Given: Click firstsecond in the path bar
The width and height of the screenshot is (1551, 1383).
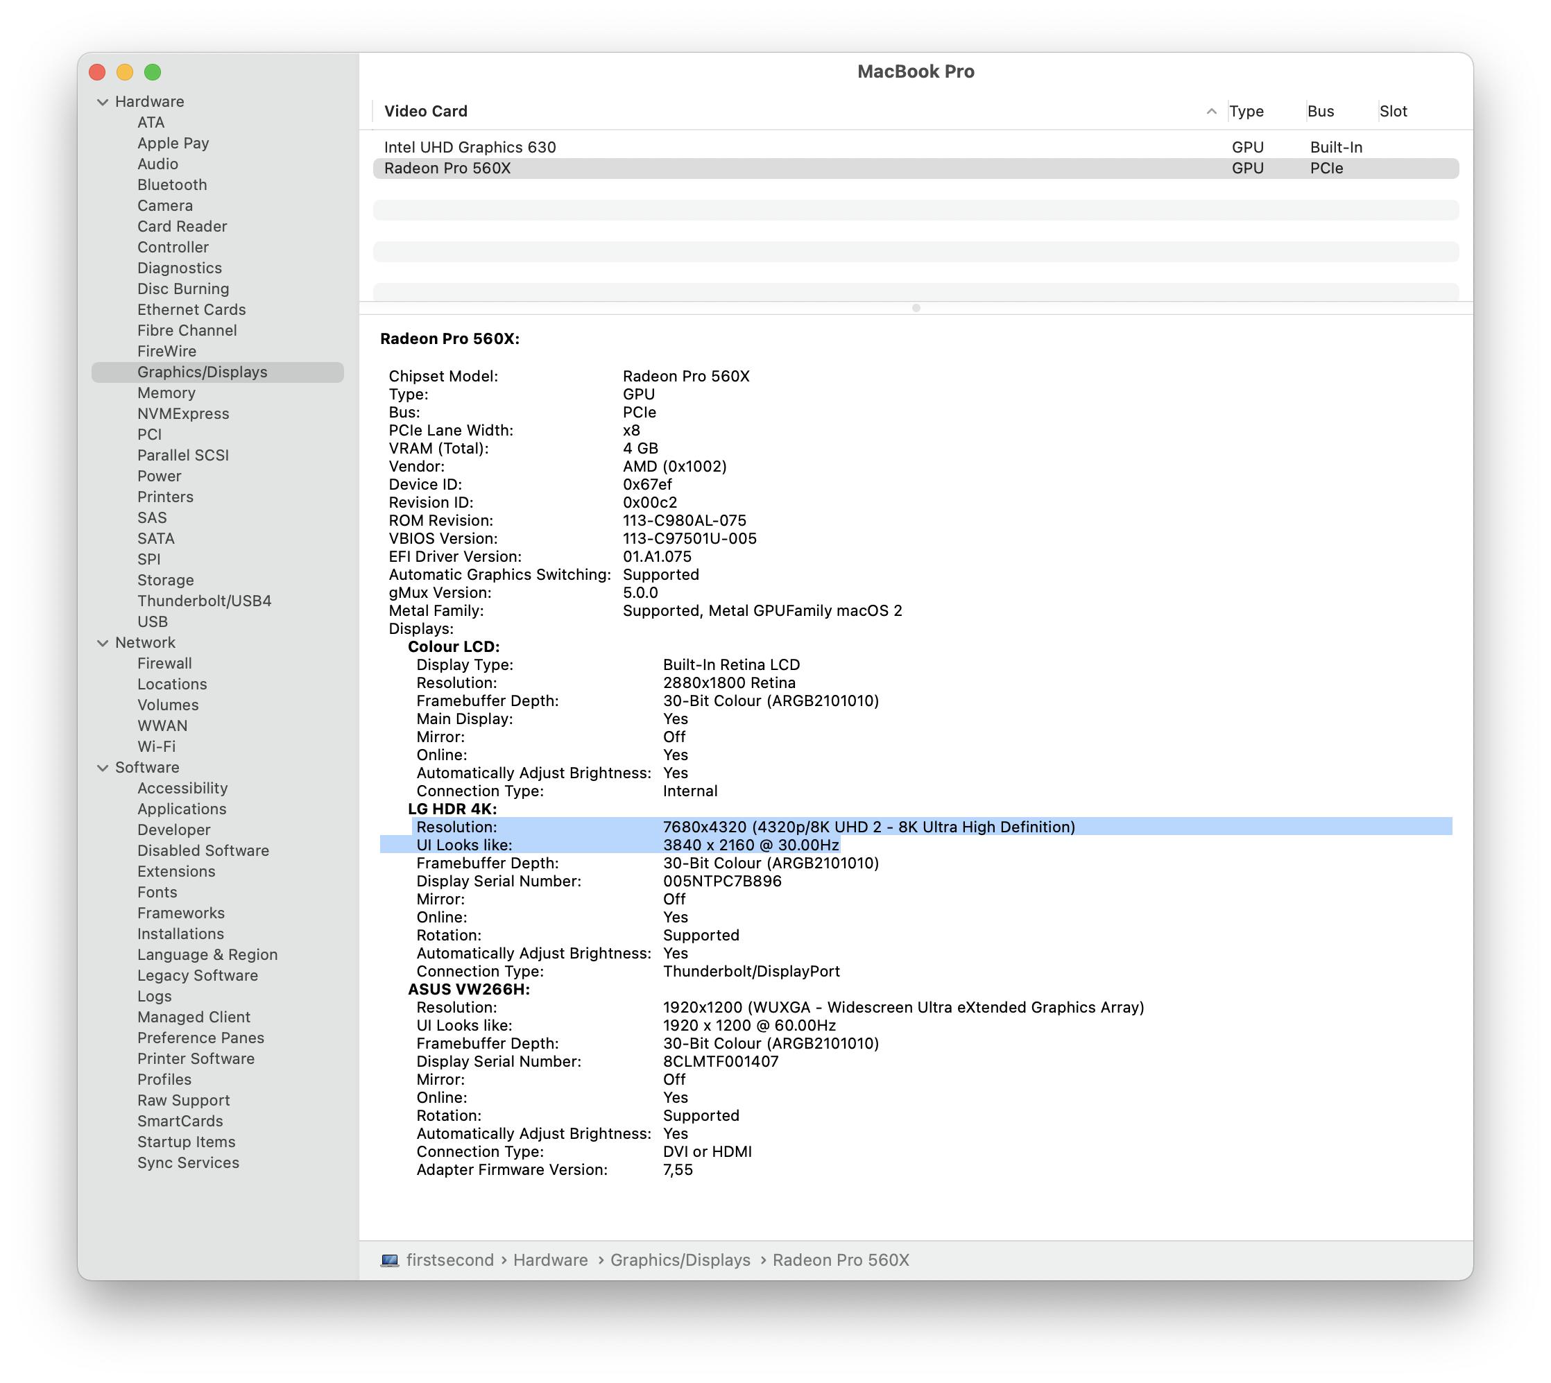Looking at the screenshot, I should click(450, 1261).
